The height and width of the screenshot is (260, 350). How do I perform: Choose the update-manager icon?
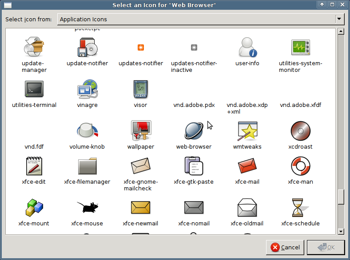click(x=34, y=47)
